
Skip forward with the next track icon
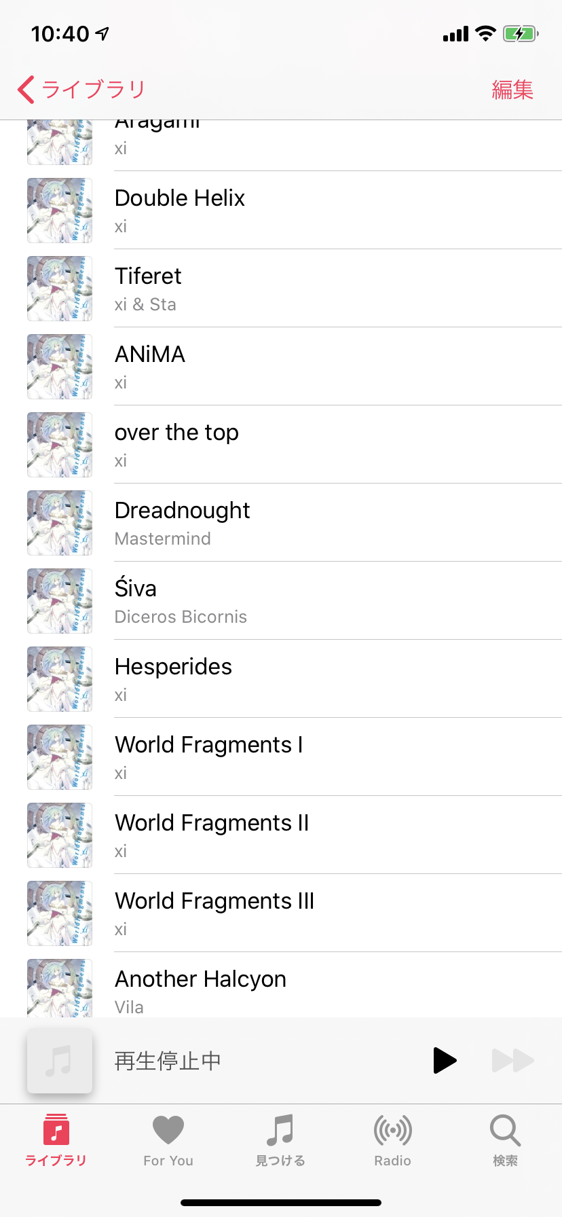coord(512,1060)
